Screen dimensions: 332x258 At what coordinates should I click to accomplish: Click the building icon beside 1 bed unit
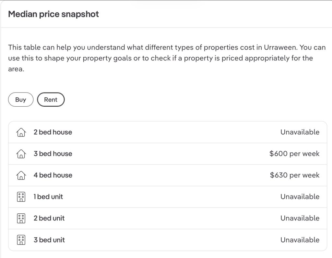pos(21,197)
